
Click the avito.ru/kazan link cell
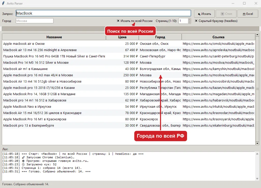click(218, 88)
